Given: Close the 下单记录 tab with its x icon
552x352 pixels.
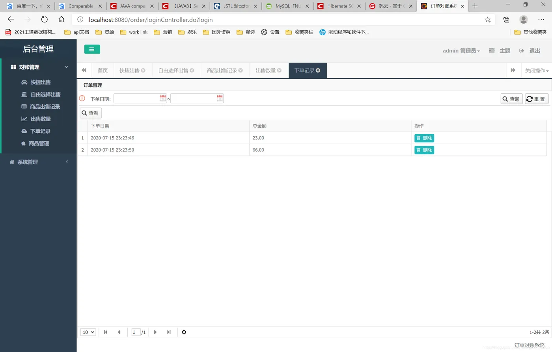Looking at the screenshot, I should (x=318, y=70).
